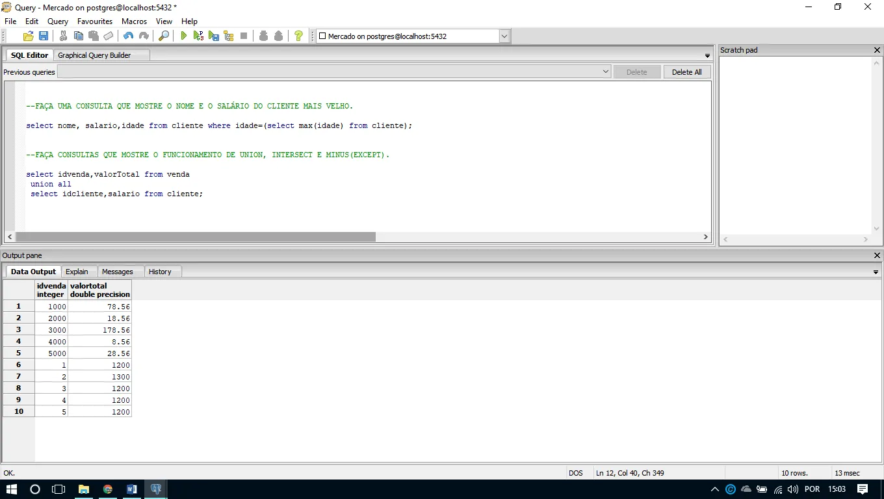Click the Undo arrow in the toolbar
884x499 pixels.
pos(128,36)
